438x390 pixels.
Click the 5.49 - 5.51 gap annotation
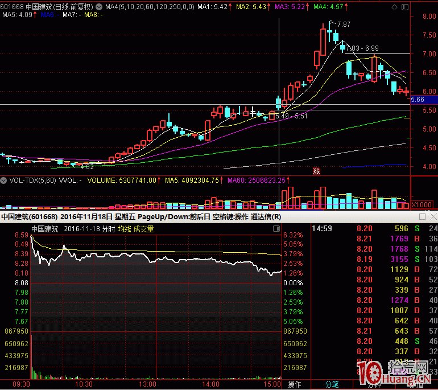291,116
